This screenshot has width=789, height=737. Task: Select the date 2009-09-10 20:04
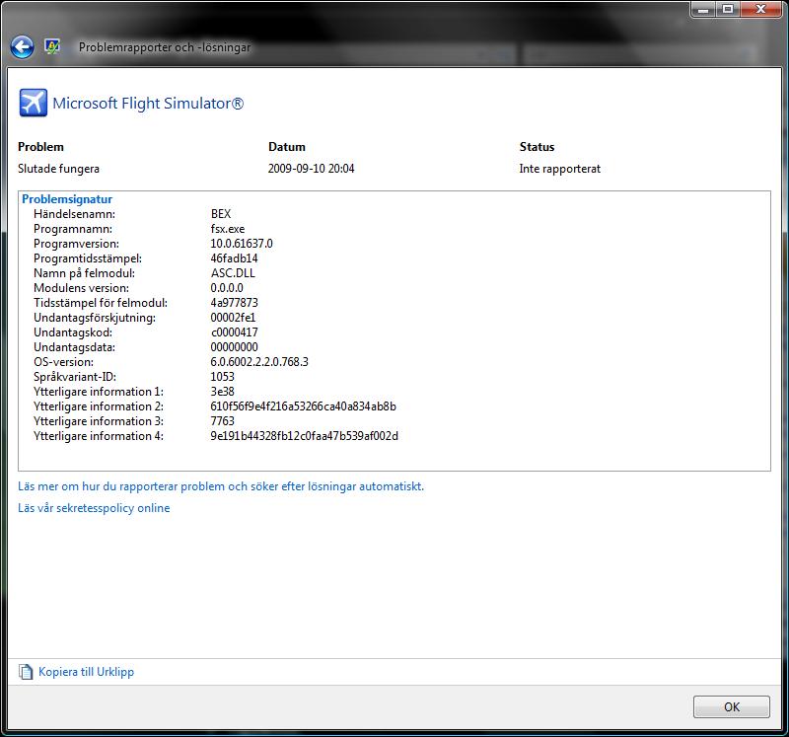311,169
